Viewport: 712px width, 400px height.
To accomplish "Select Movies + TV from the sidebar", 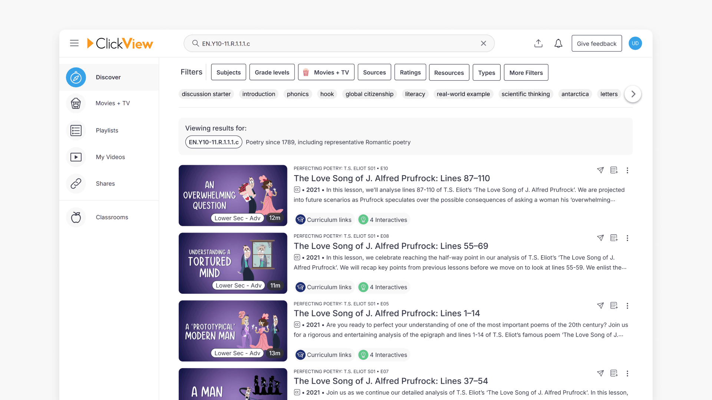I will [x=112, y=103].
